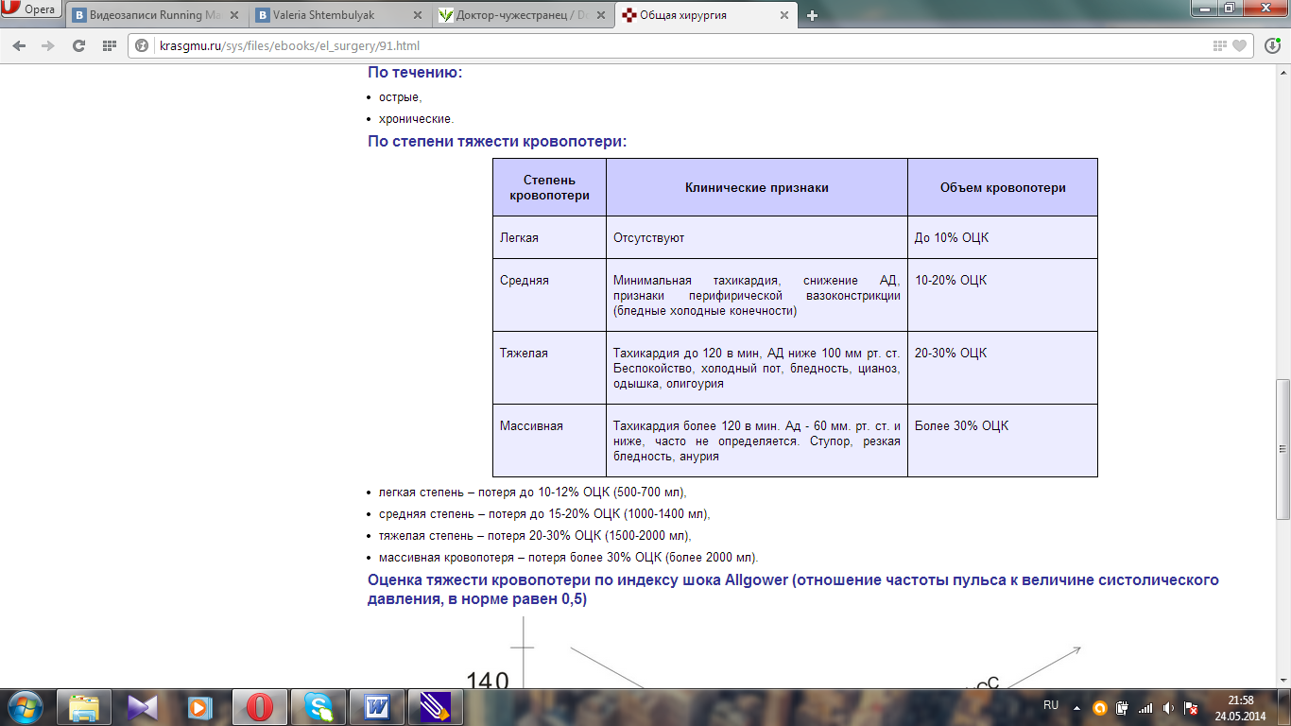
Task: Add page to bookmarks with heart icon
Action: pos(1239,45)
